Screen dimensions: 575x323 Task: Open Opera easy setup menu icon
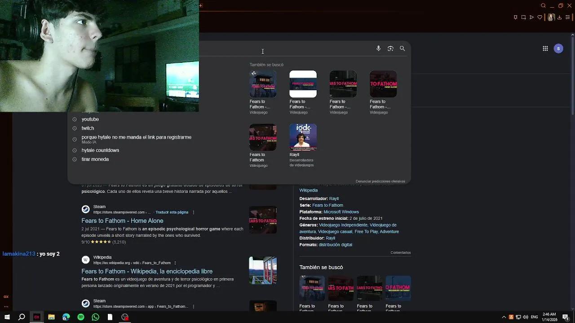pyautogui.click(x=568, y=17)
